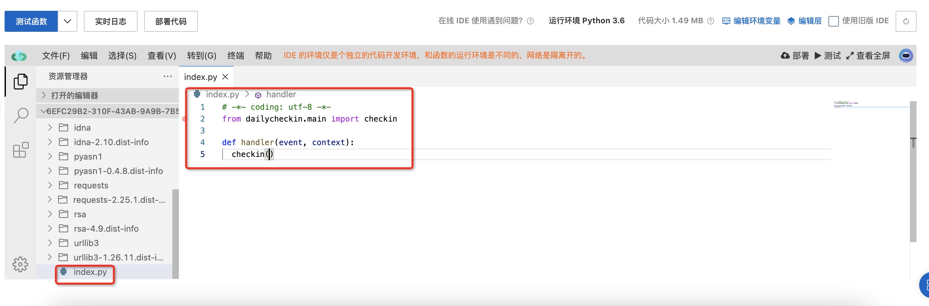This screenshot has height=306, width=929.
Task: Click the blue floating button at bottom right
Action: point(925,285)
